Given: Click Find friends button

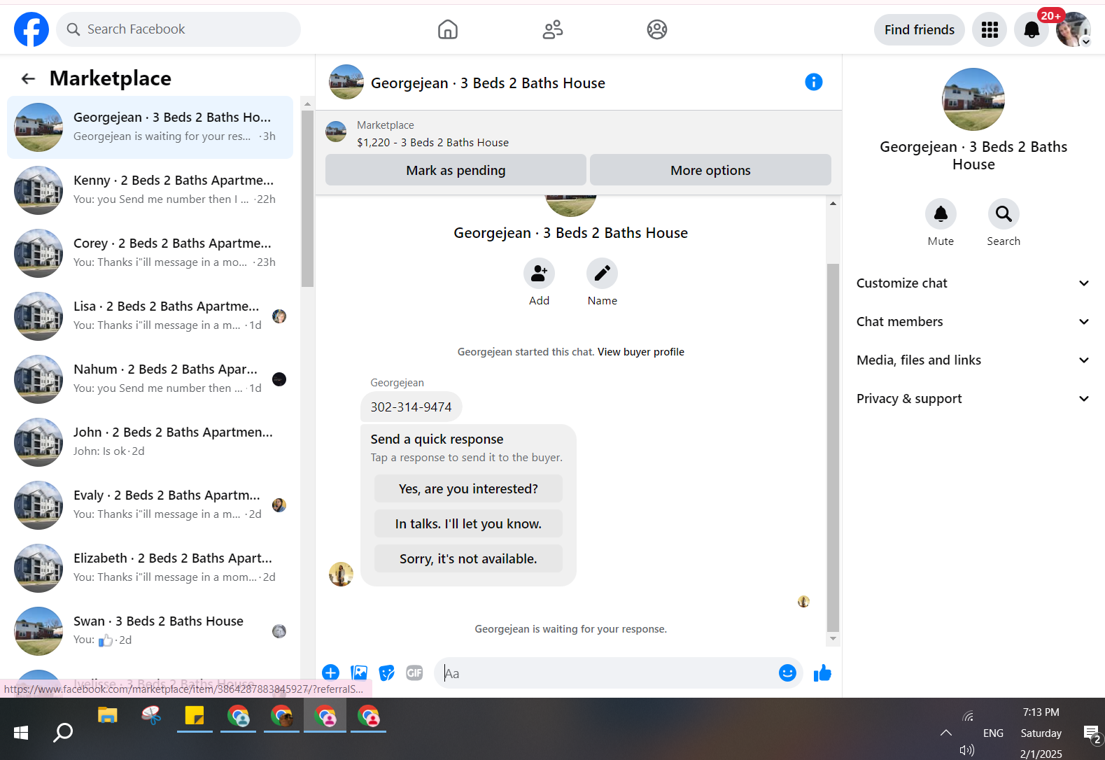Looking at the screenshot, I should coord(919,29).
